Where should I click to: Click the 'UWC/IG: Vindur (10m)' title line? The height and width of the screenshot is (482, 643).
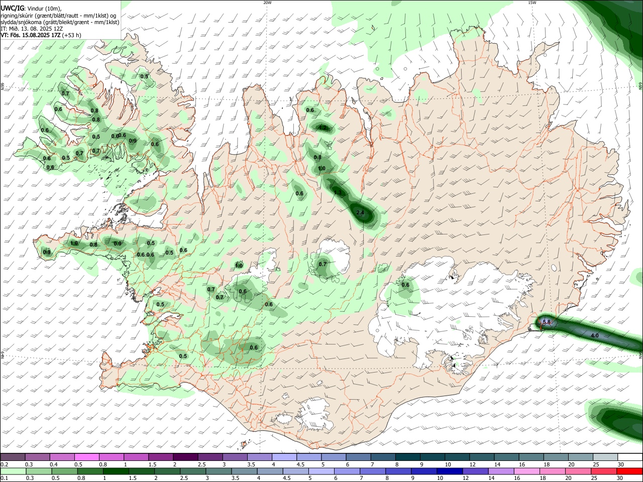click(31, 8)
